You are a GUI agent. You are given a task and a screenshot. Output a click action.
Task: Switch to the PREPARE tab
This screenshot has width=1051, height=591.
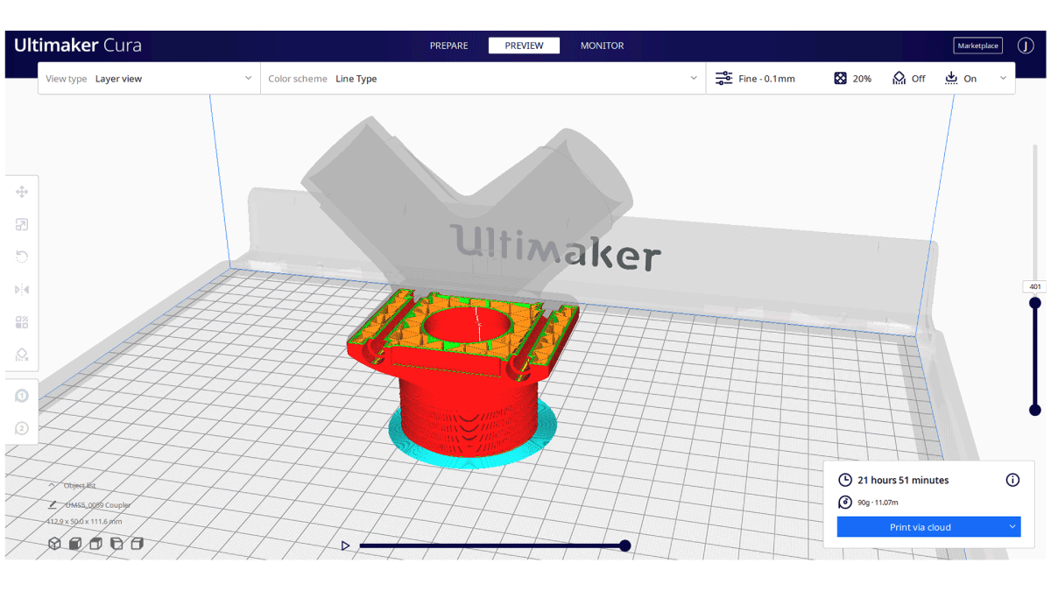tap(448, 46)
